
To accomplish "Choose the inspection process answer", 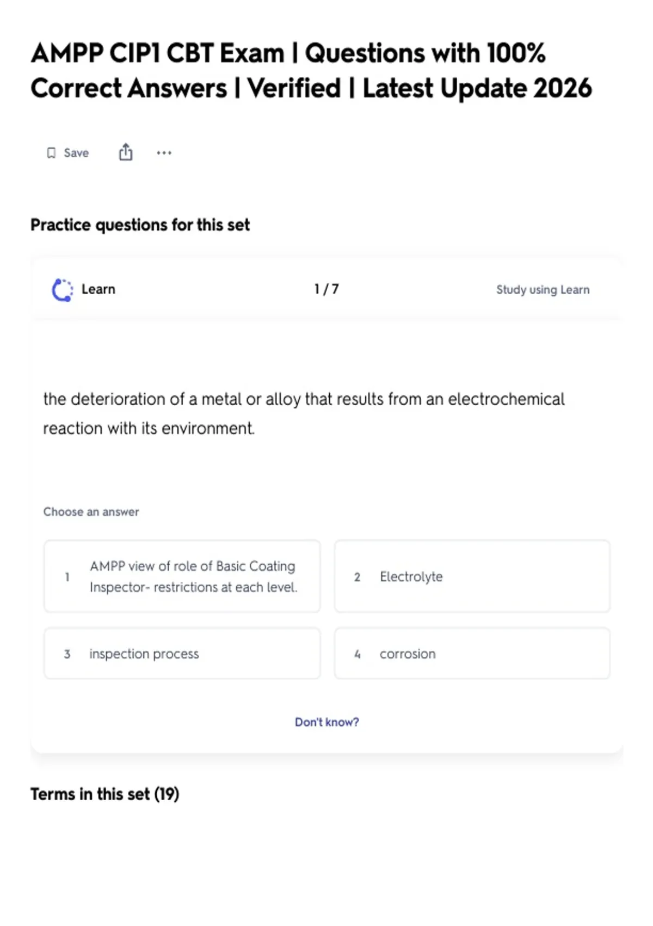I will (x=182, y=653).
